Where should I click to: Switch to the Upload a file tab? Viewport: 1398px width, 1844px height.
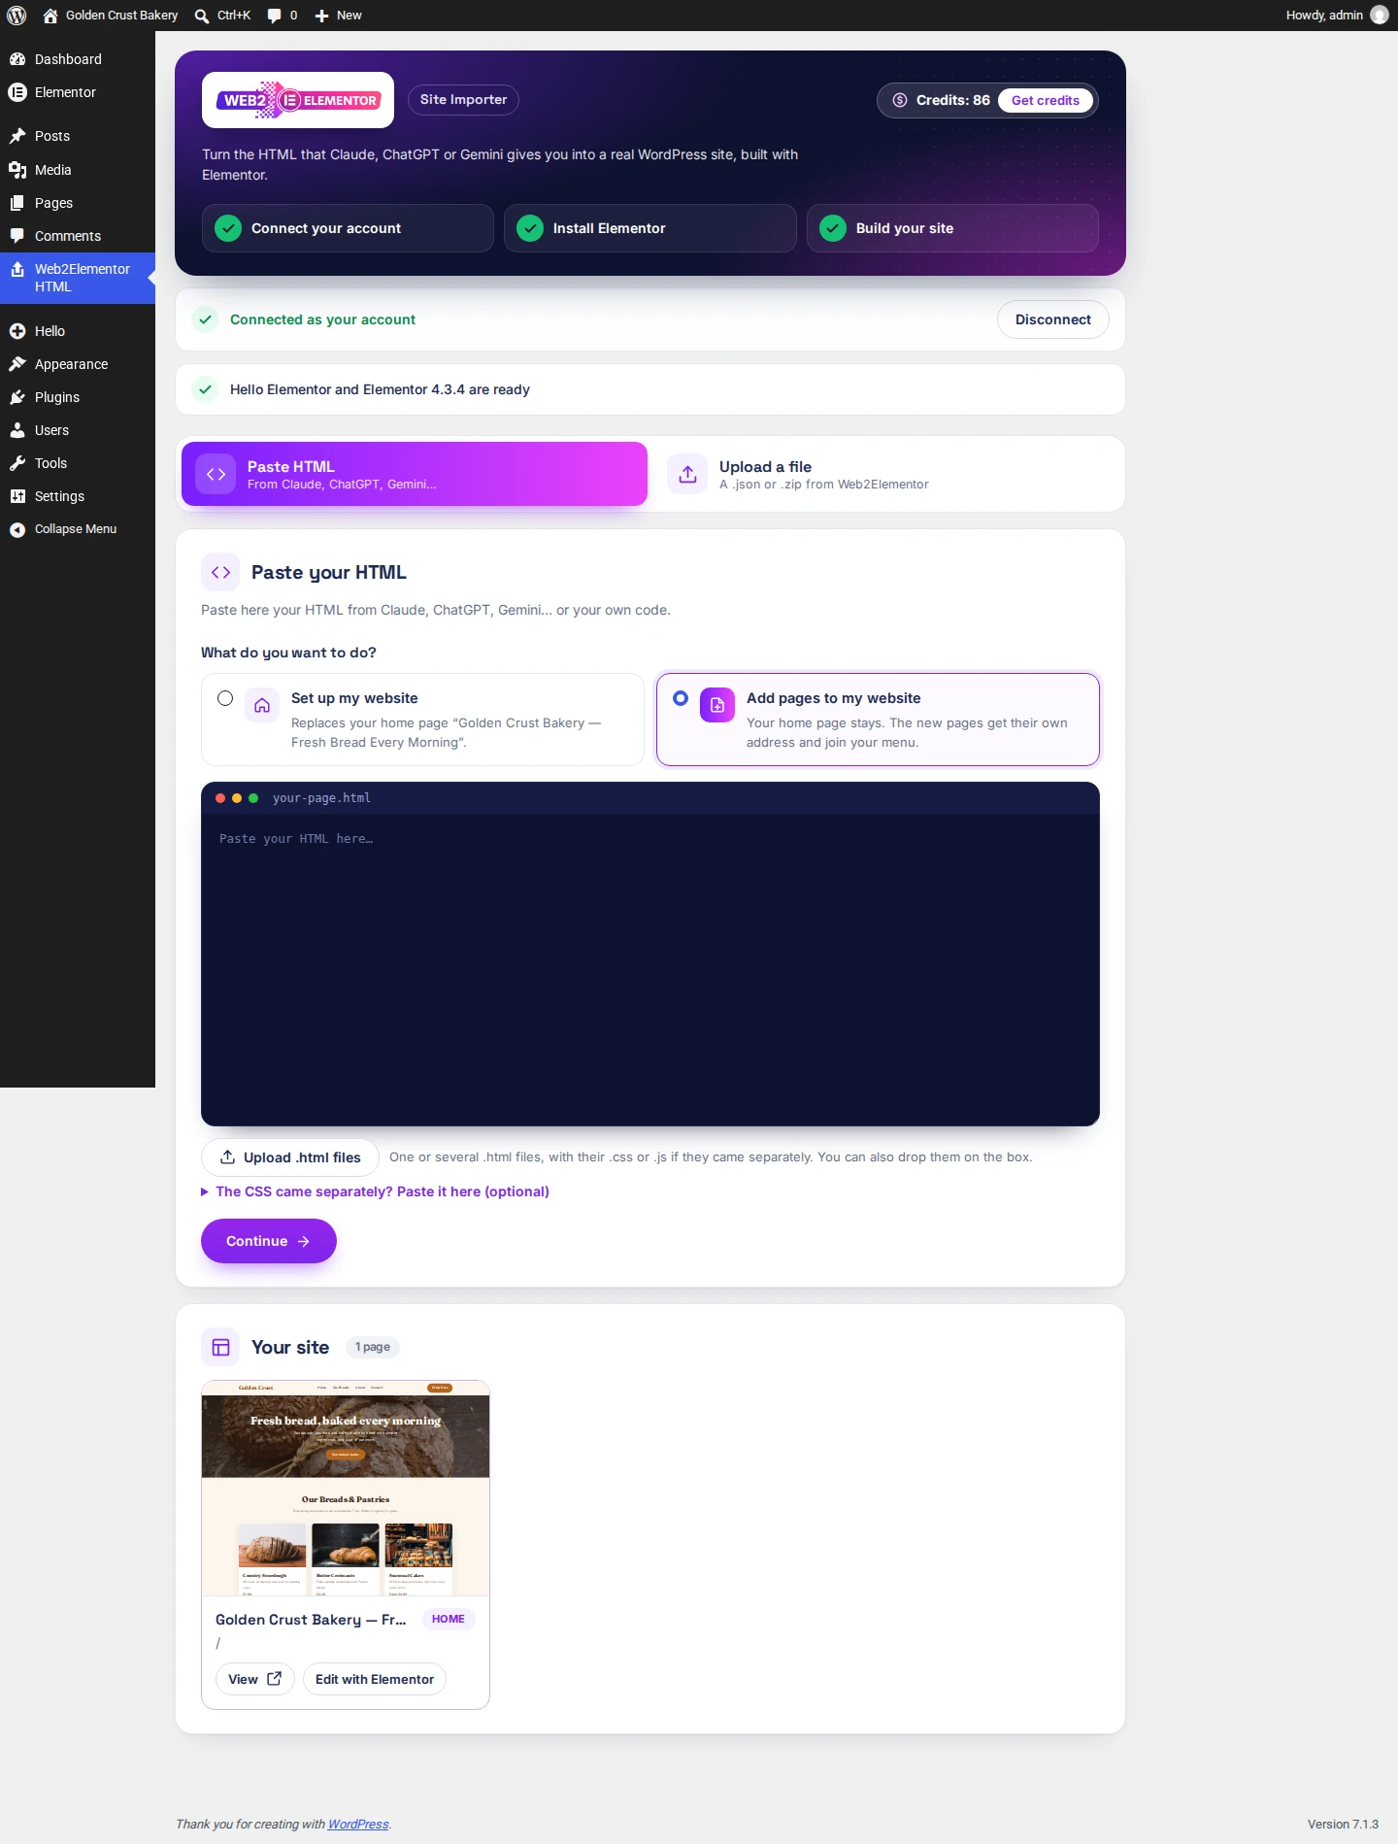point(885,474)
